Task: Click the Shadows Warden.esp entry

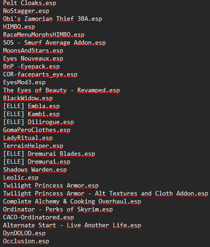Action: (35, 170)
